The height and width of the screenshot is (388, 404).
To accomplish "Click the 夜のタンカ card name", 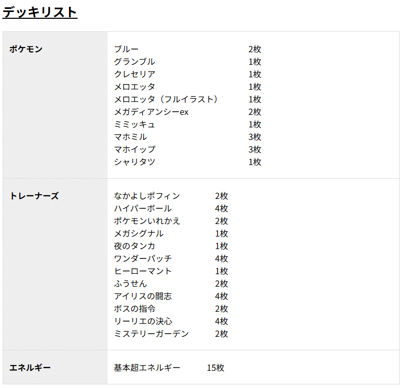I will pyautogui.click(x=134, y=246).
